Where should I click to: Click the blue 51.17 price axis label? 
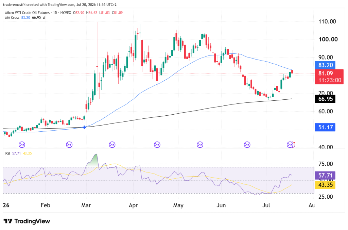(x=325, y=127)
